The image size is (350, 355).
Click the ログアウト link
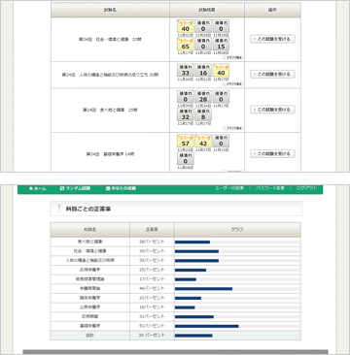pyautogui.click(x=306, y=188)
